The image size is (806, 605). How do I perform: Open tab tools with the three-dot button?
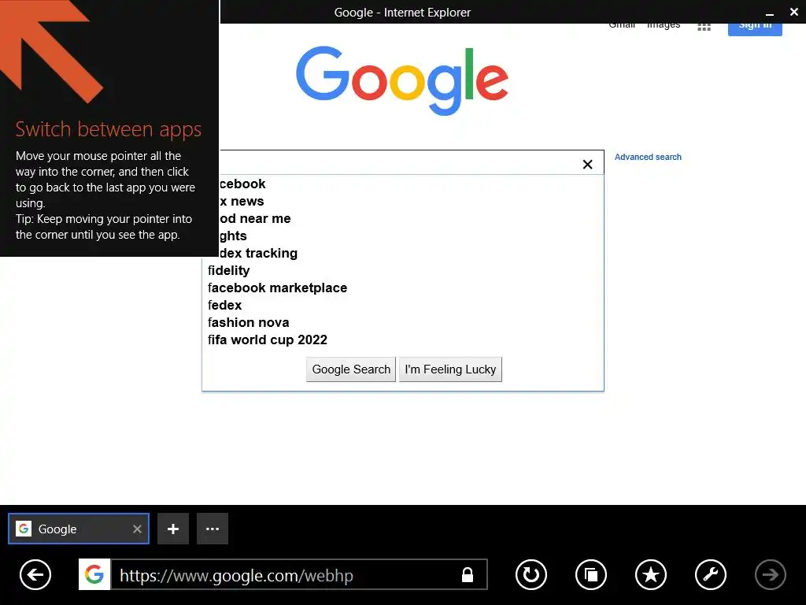pyautogui.click(x=213, y=529)
